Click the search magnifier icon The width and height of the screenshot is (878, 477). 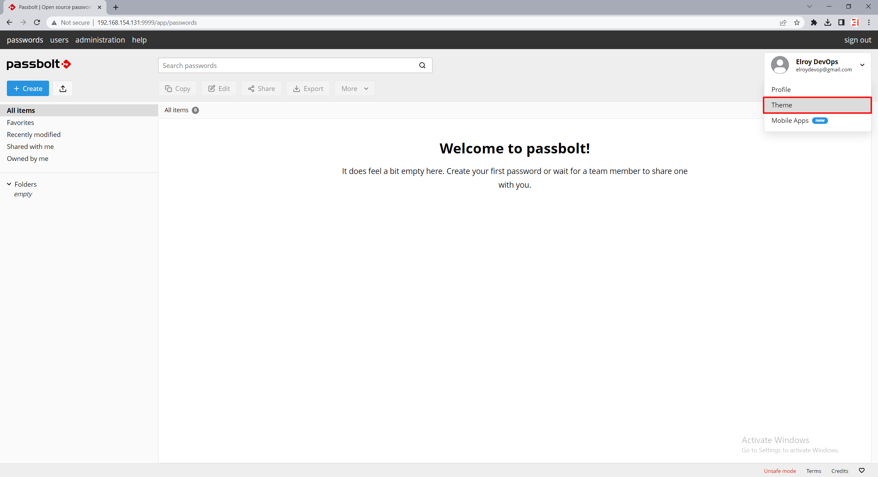pos(422,66)
